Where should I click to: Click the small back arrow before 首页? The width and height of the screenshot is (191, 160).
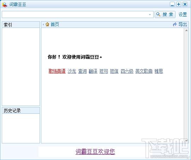43,25
